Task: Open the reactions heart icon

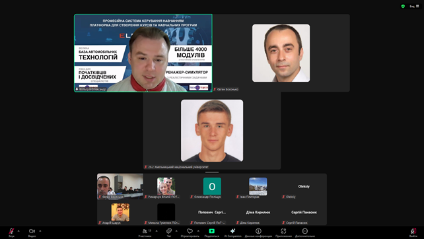Action: [190, 232]
